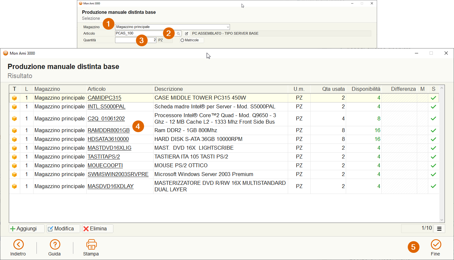The image size is (454, 260).
Task: Click the Indietro back arrow icon
Action: tap(18, 244)
